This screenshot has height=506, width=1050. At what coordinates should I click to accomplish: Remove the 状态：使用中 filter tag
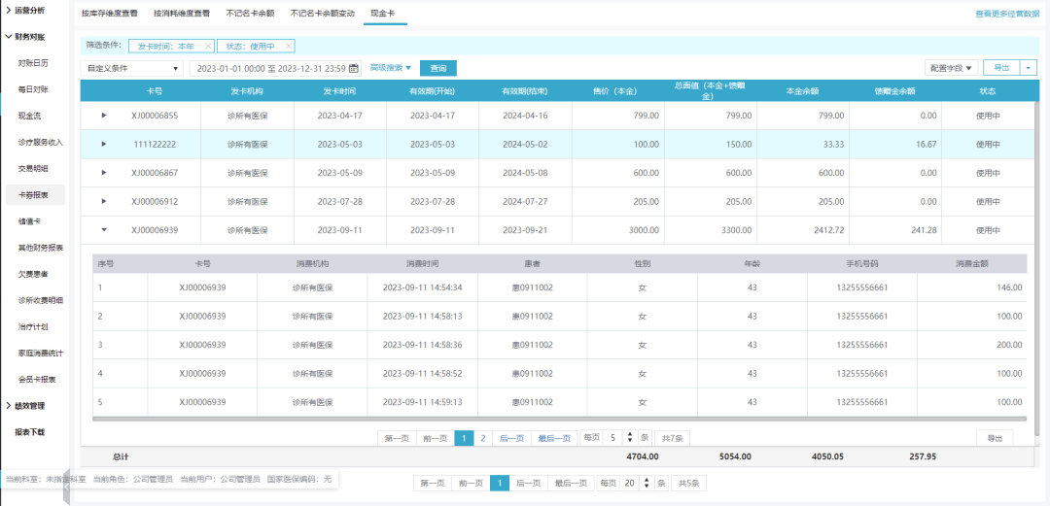[289, 47]
